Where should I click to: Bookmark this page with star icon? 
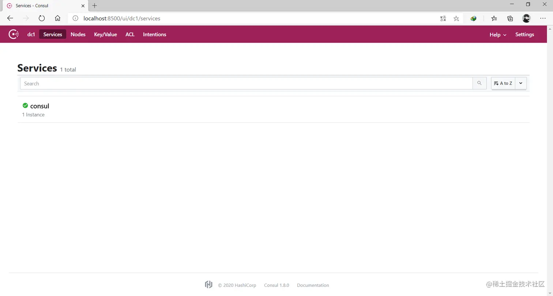(x=456, y=18)
